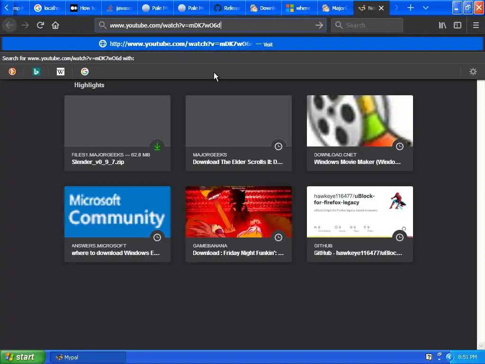485x364 pixels.
Task: Open Download The Elder Scrolls II highlight
Action: tap(239, 133)
